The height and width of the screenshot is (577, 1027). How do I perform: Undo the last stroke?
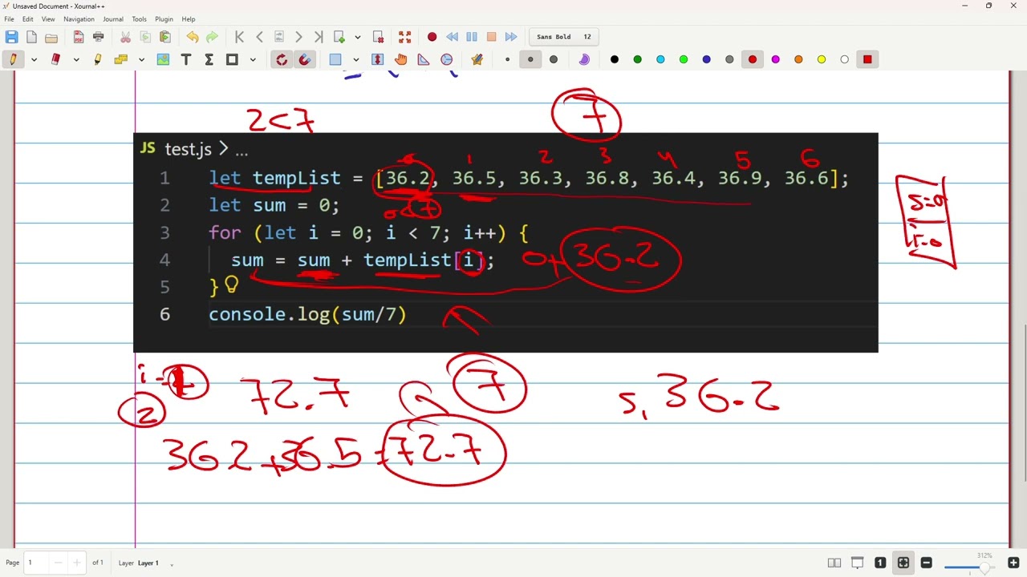pos(193,37)
